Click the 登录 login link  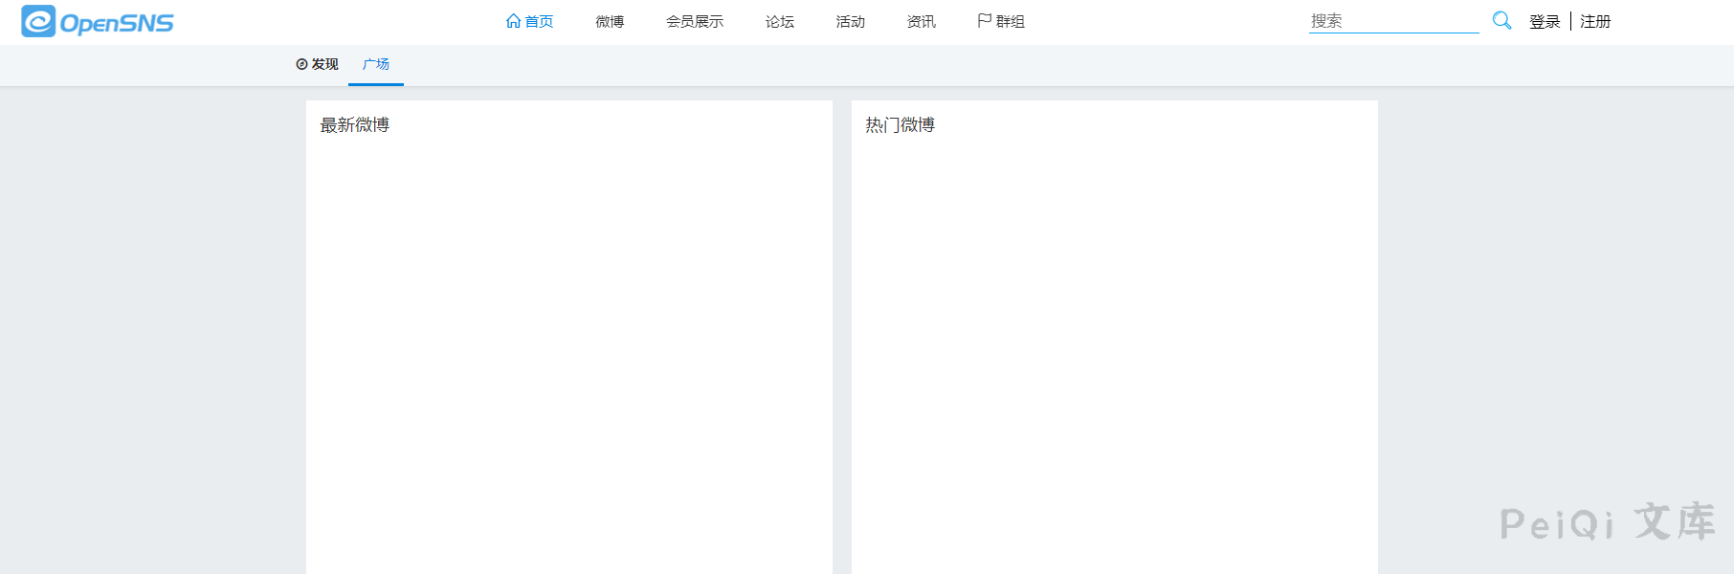point(1545,22)
